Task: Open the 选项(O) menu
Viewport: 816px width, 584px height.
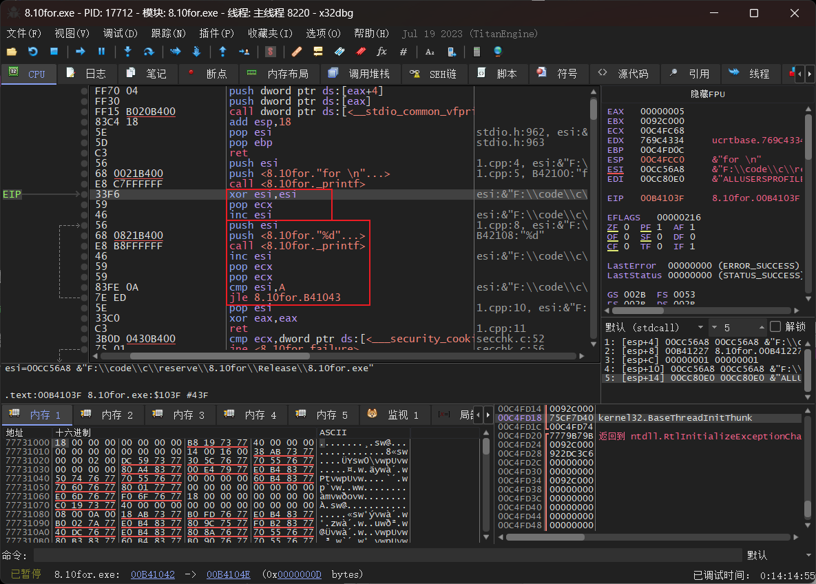Action: point(323,33)
